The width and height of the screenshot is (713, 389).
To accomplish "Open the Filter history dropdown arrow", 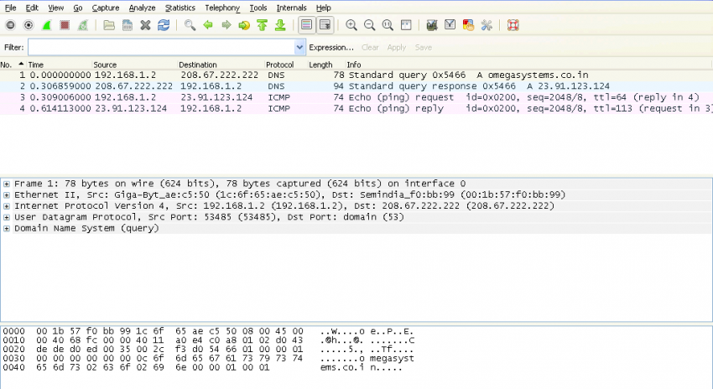I will click(x=299, y=48).
